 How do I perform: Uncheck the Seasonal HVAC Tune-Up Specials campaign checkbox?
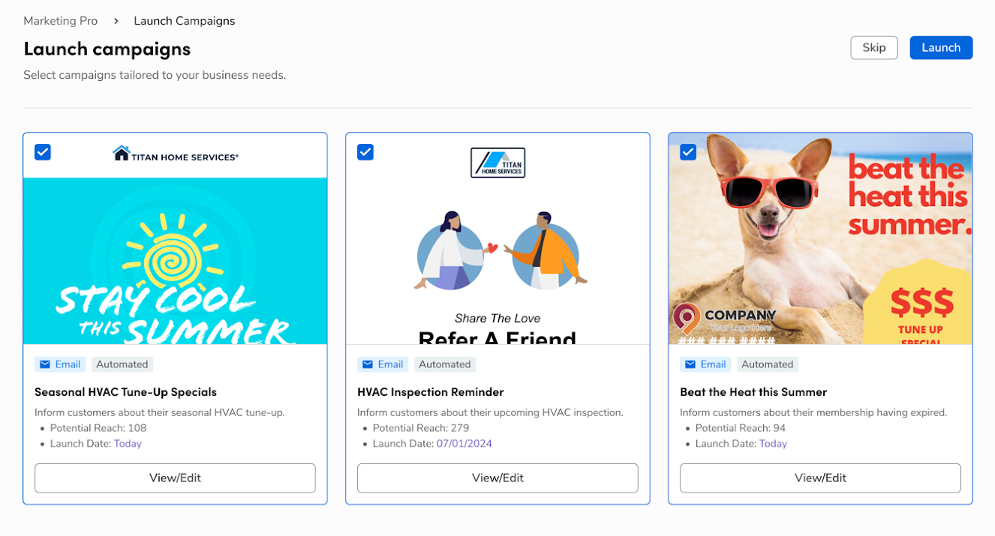click(43, 152)
